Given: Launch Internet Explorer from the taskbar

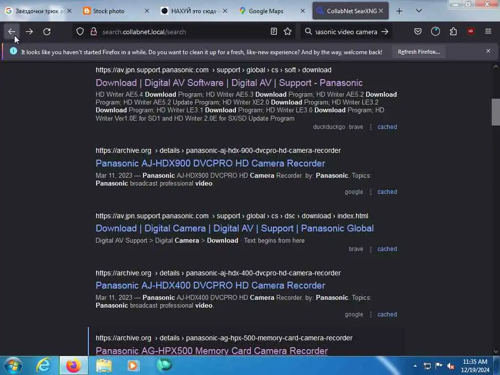Looking at the screenshot, I should coord(43,365).
